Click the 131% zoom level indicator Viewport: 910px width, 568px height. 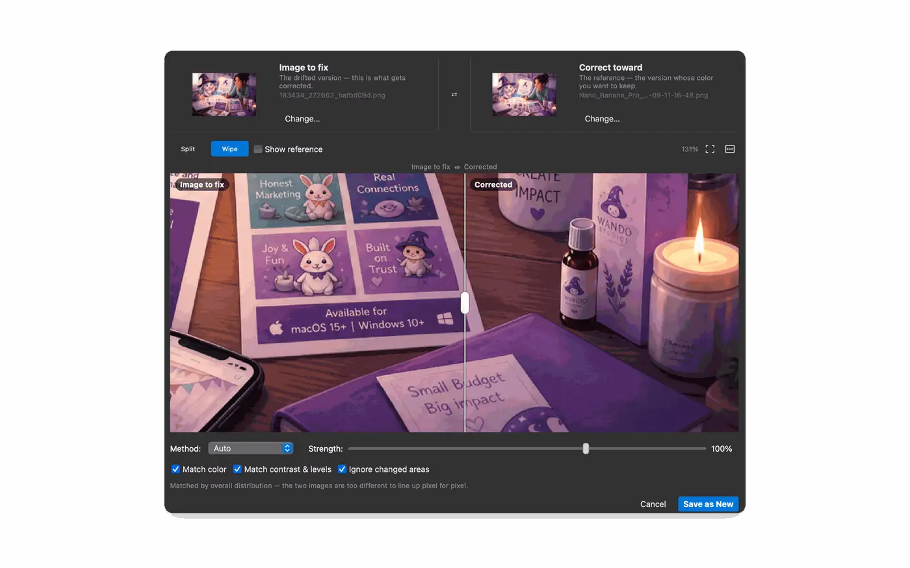[690, 149]
